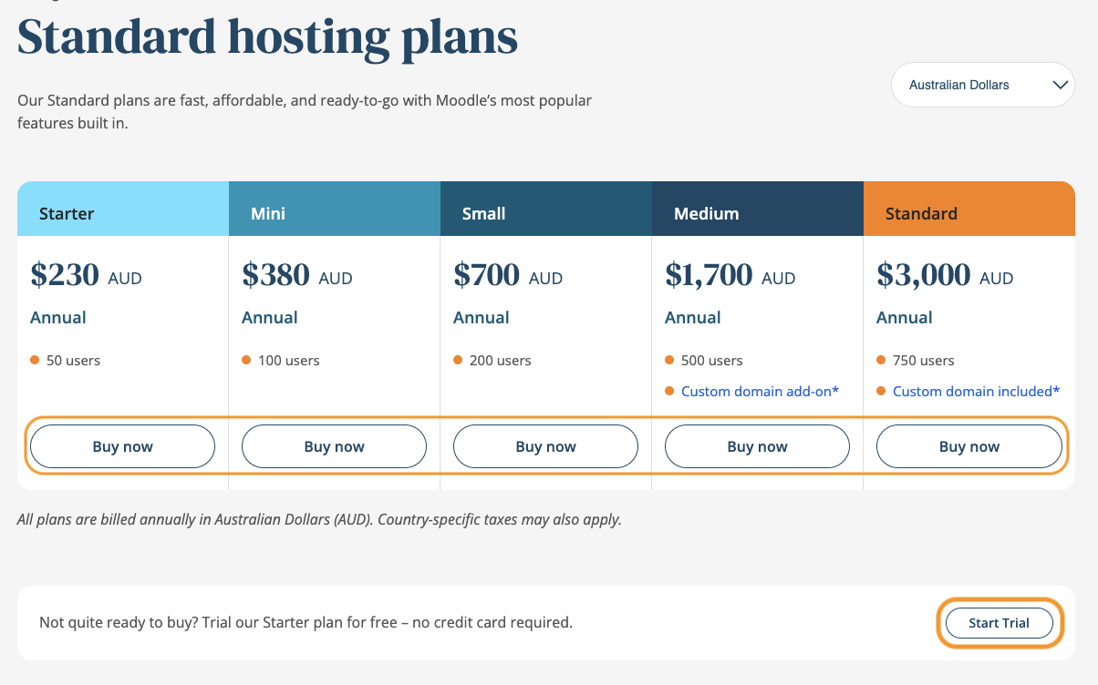1098x685 pixels.
Task: Click the orange bullet beside 750 users
Action: [x=880, y=360]
